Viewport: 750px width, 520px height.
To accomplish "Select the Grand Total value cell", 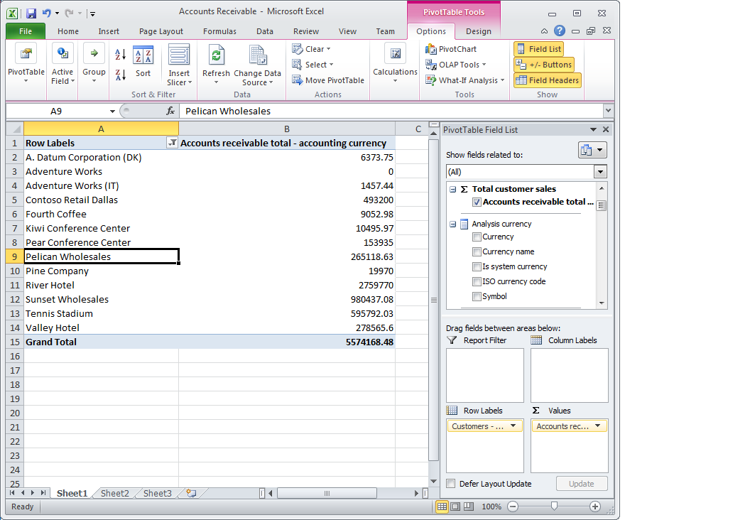I will [286, 342].
